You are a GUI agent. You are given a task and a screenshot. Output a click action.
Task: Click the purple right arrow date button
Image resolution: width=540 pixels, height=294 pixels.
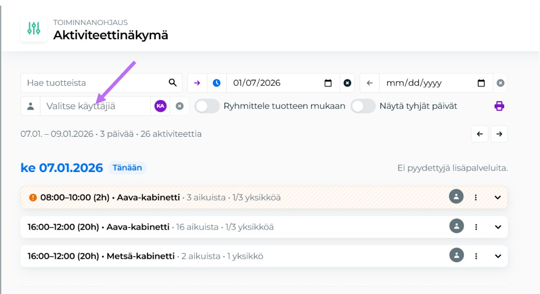point(197,83)
